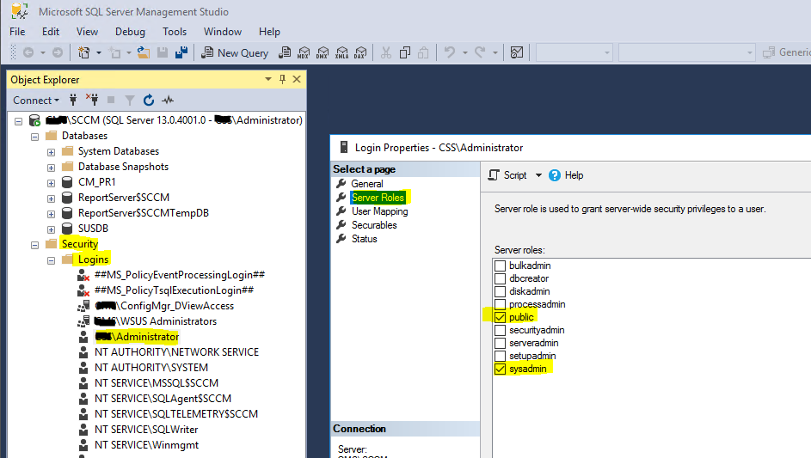Open the Debug menu
Screen dimensions: 811x458
(130, 32)
